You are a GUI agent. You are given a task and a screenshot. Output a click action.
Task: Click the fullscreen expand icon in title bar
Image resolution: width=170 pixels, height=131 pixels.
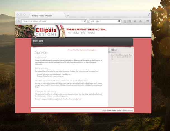(149, 15)
